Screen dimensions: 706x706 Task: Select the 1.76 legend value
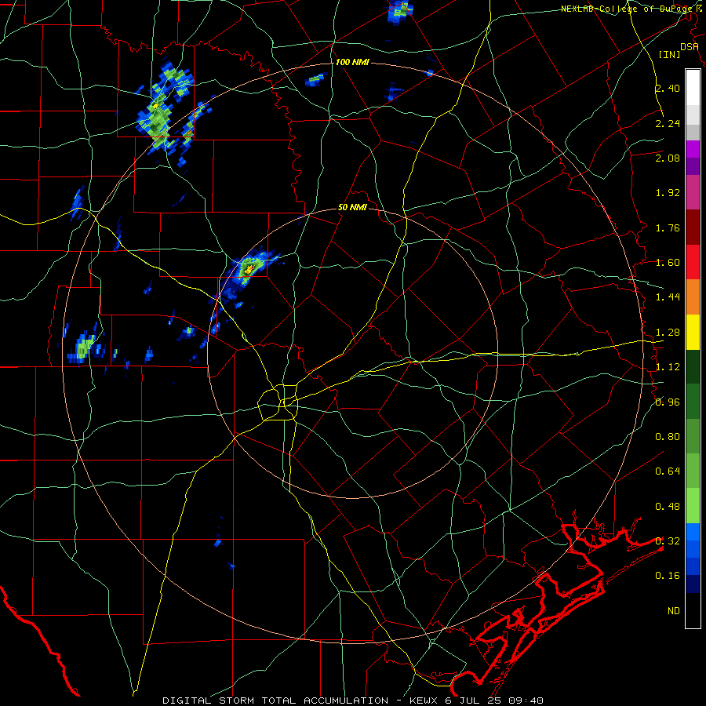668,227
